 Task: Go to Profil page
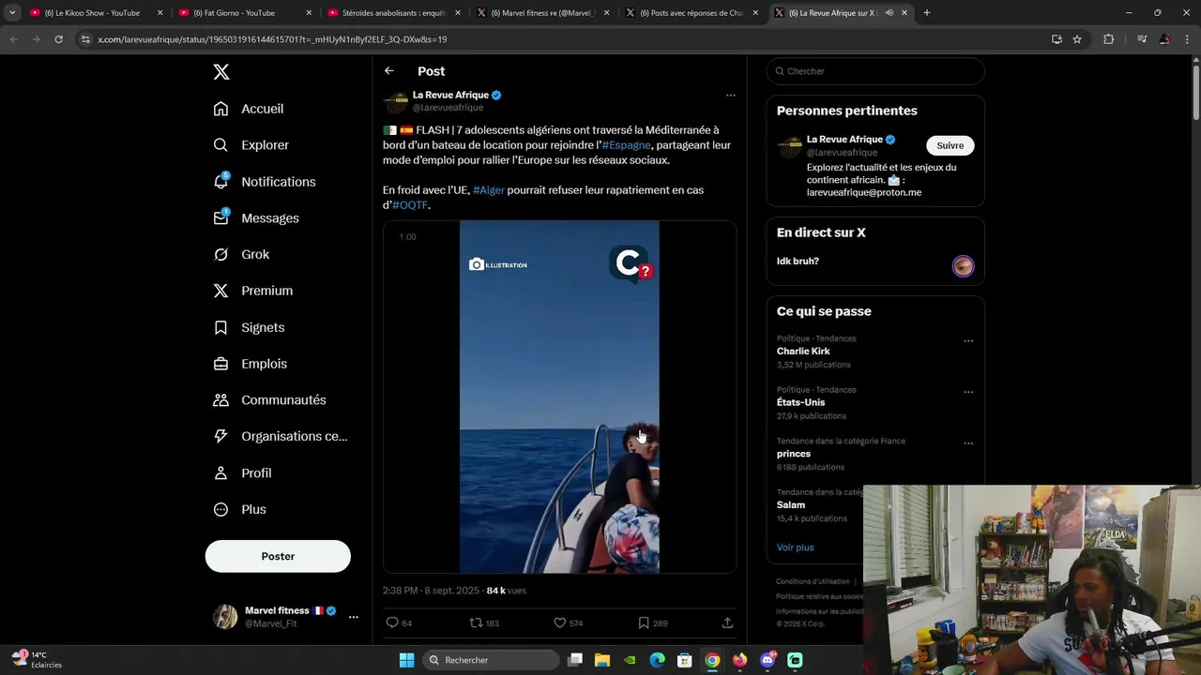pyautogui.click(x=242, y=472)
